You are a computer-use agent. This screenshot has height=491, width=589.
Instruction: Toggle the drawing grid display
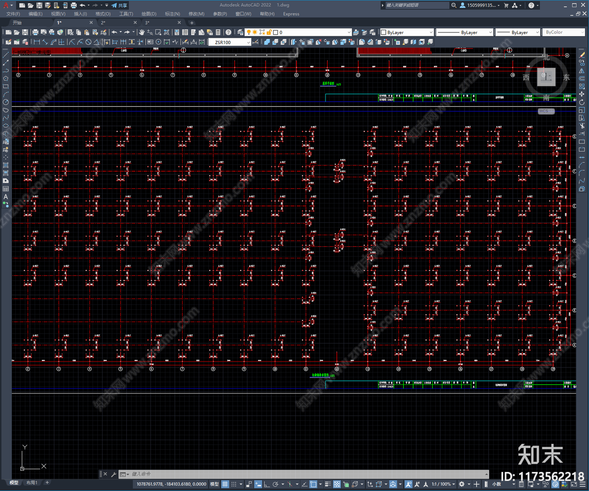tap(225, 484)
